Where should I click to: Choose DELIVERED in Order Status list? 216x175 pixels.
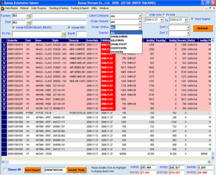(126, 40)
